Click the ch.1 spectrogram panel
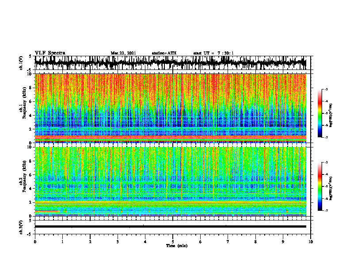The height and width of the screenshot is (271, 350). pyautogui.click(x=170, y=108)
